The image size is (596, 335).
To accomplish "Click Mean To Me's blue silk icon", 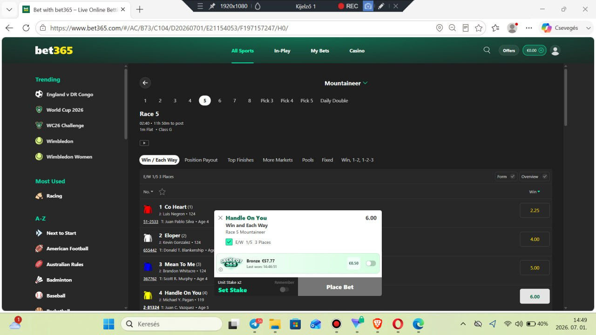I will point(148,267).
